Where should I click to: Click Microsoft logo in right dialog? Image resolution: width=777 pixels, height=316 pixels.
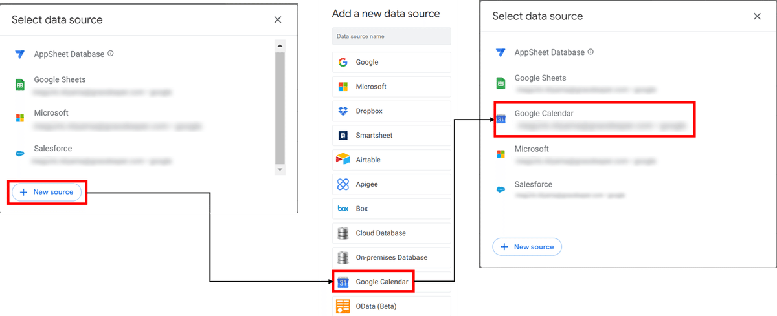click(501, 154)
